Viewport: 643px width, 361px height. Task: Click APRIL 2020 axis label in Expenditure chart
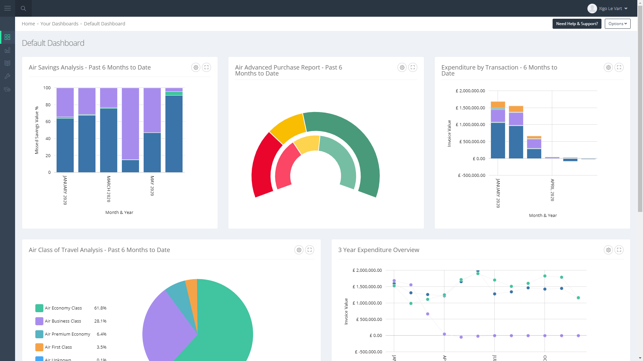pos(552,190)
